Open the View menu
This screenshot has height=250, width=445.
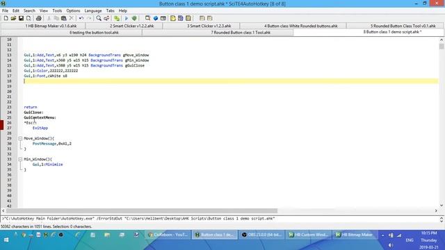coord(43,11)
